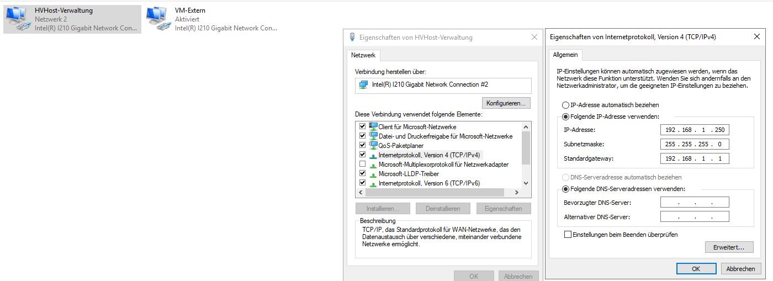Viewport: 773px width, 281px height.
Task: Click the Intel I210 adapter icon in Verbindung herstellen
Action: coord(363,85)
